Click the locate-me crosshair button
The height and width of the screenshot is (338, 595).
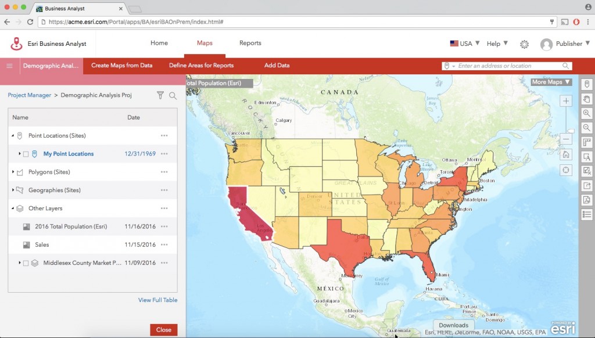(566, 170)
